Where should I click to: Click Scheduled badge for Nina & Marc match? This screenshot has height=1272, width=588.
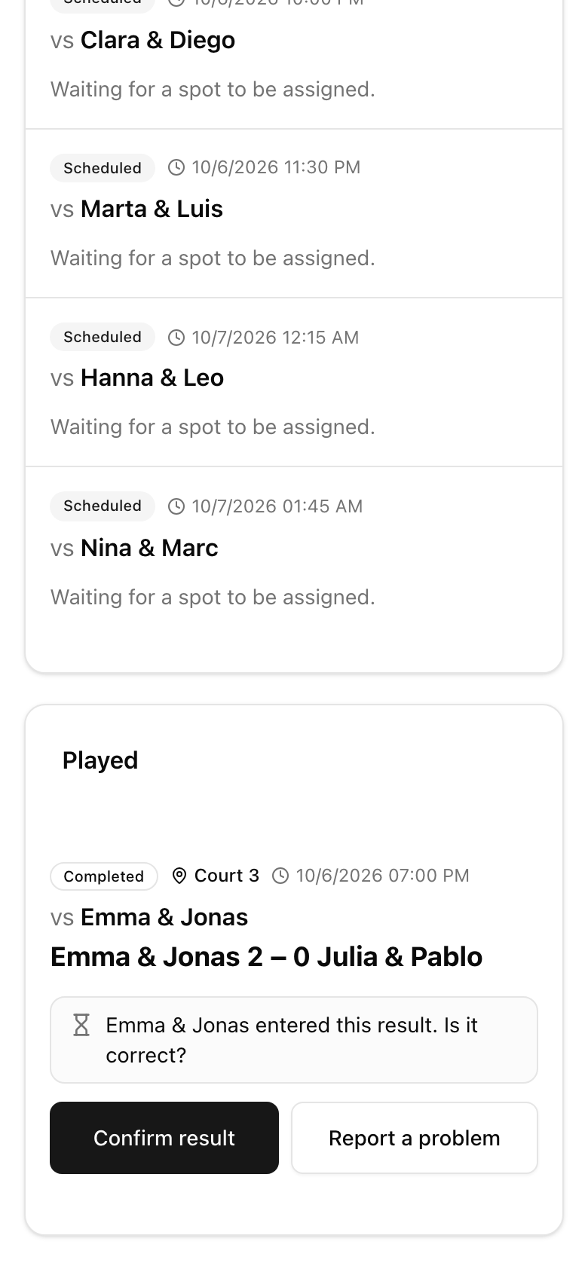click(x=103, y=506)
